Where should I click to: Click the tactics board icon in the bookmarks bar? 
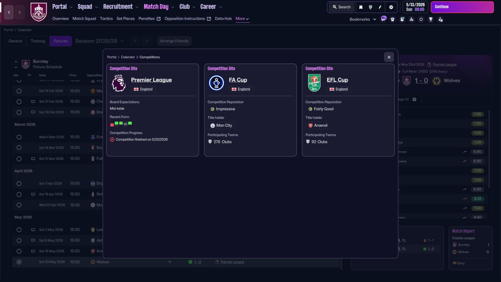[x=402, y=19]
